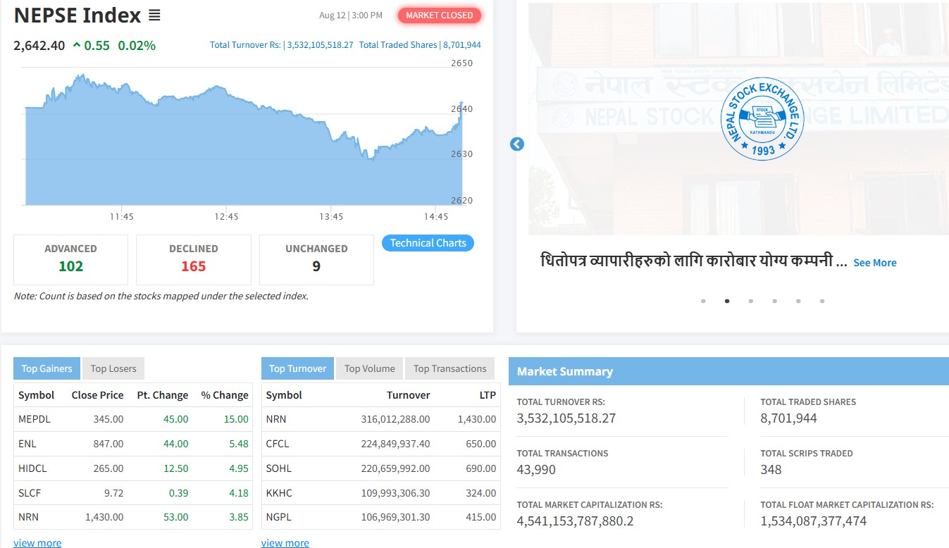Click the NEPSE intraday area chart
This screenshot has height=548, width=949.
point(244,139)
